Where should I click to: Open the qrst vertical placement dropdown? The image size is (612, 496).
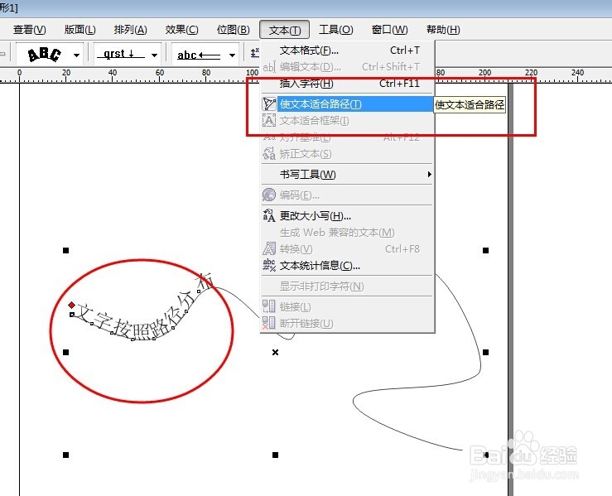click(x=154, y=55)
